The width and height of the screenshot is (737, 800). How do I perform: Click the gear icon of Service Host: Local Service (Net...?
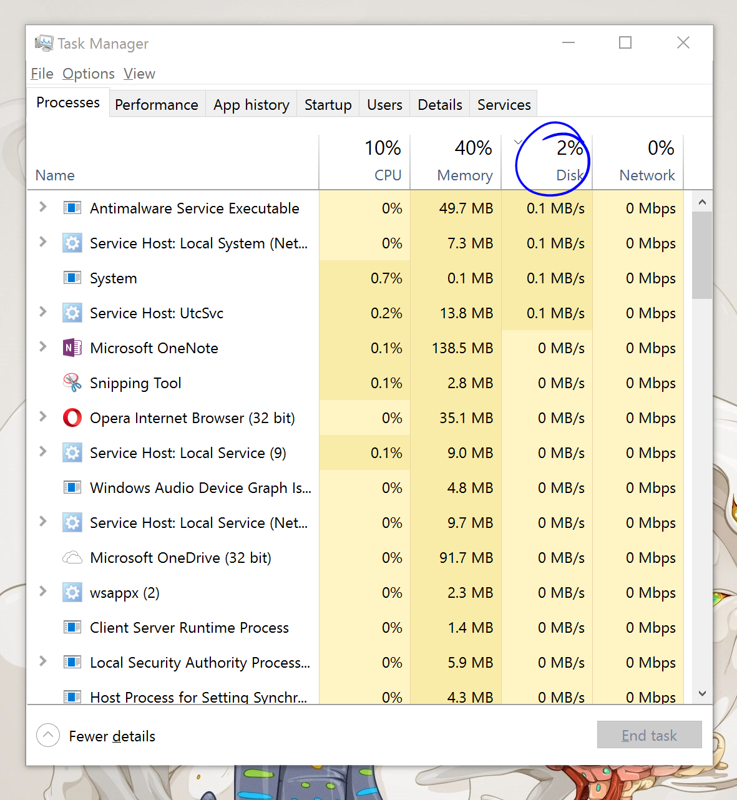72,522
